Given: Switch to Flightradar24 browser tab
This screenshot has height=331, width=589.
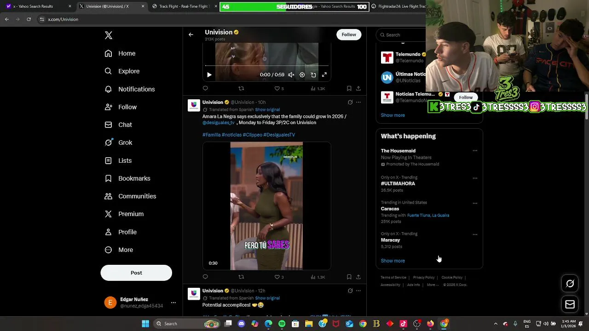Looking at the screenshot, I should pos(398,6).
